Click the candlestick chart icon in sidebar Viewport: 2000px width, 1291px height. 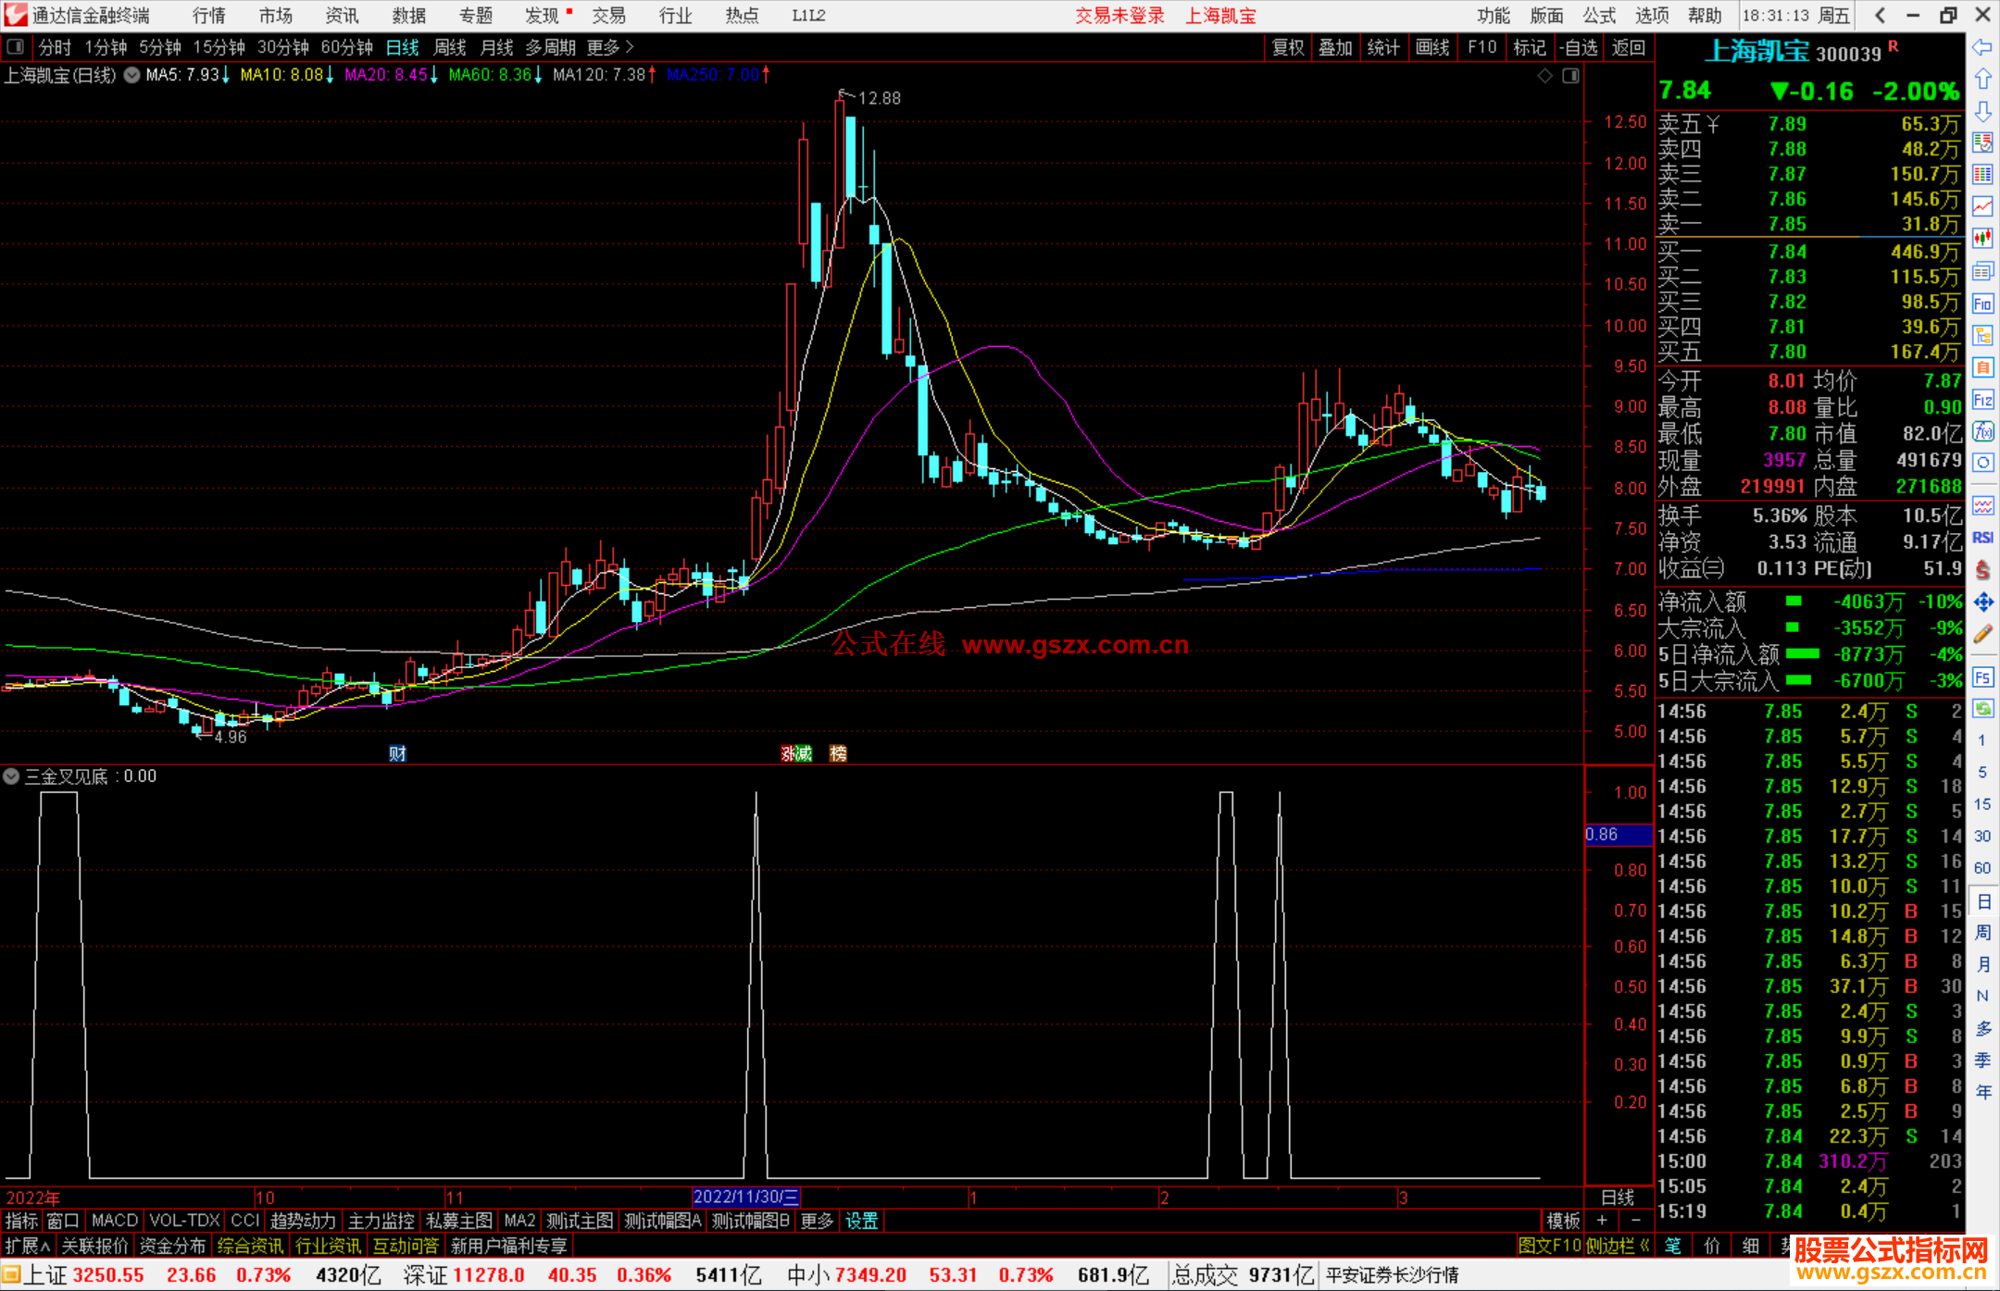(1981, 239)
